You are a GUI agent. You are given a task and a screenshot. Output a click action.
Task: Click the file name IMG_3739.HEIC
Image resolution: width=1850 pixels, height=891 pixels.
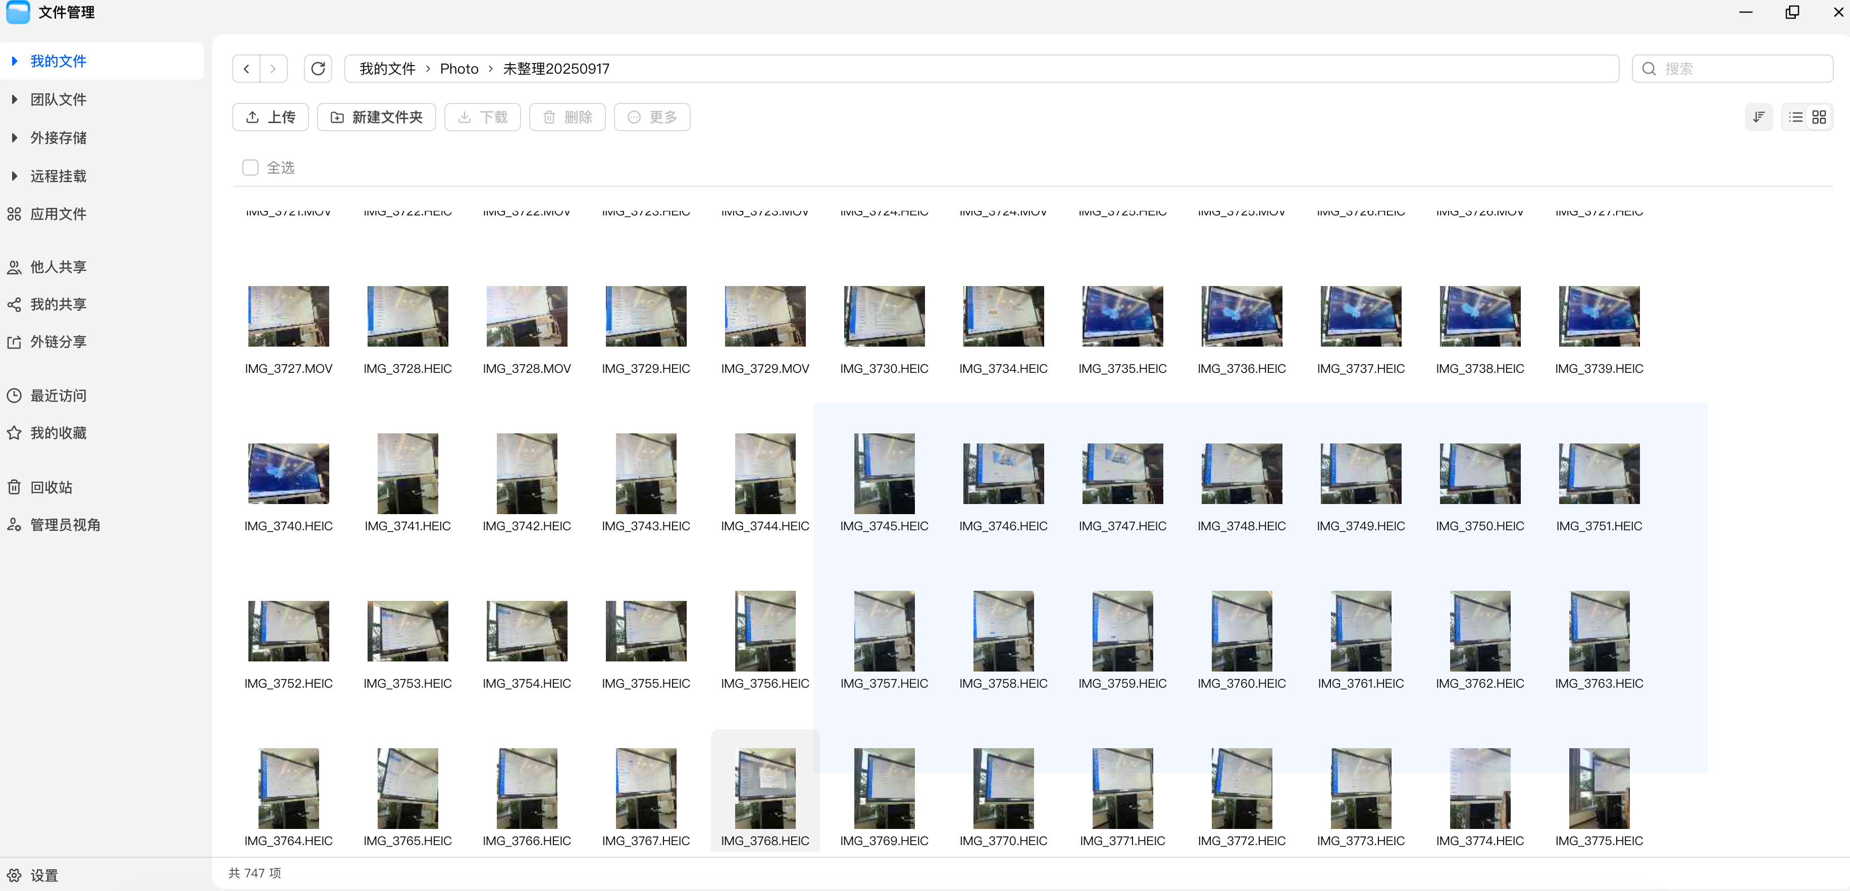point(1600,369)
